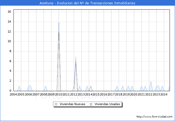Click the 2018 x-axis label

(x=118, y=94)
